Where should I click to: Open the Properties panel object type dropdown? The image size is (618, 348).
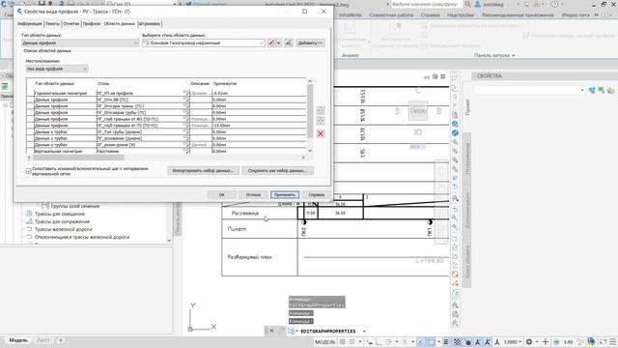pyautogui.click(x=529, y=90)
